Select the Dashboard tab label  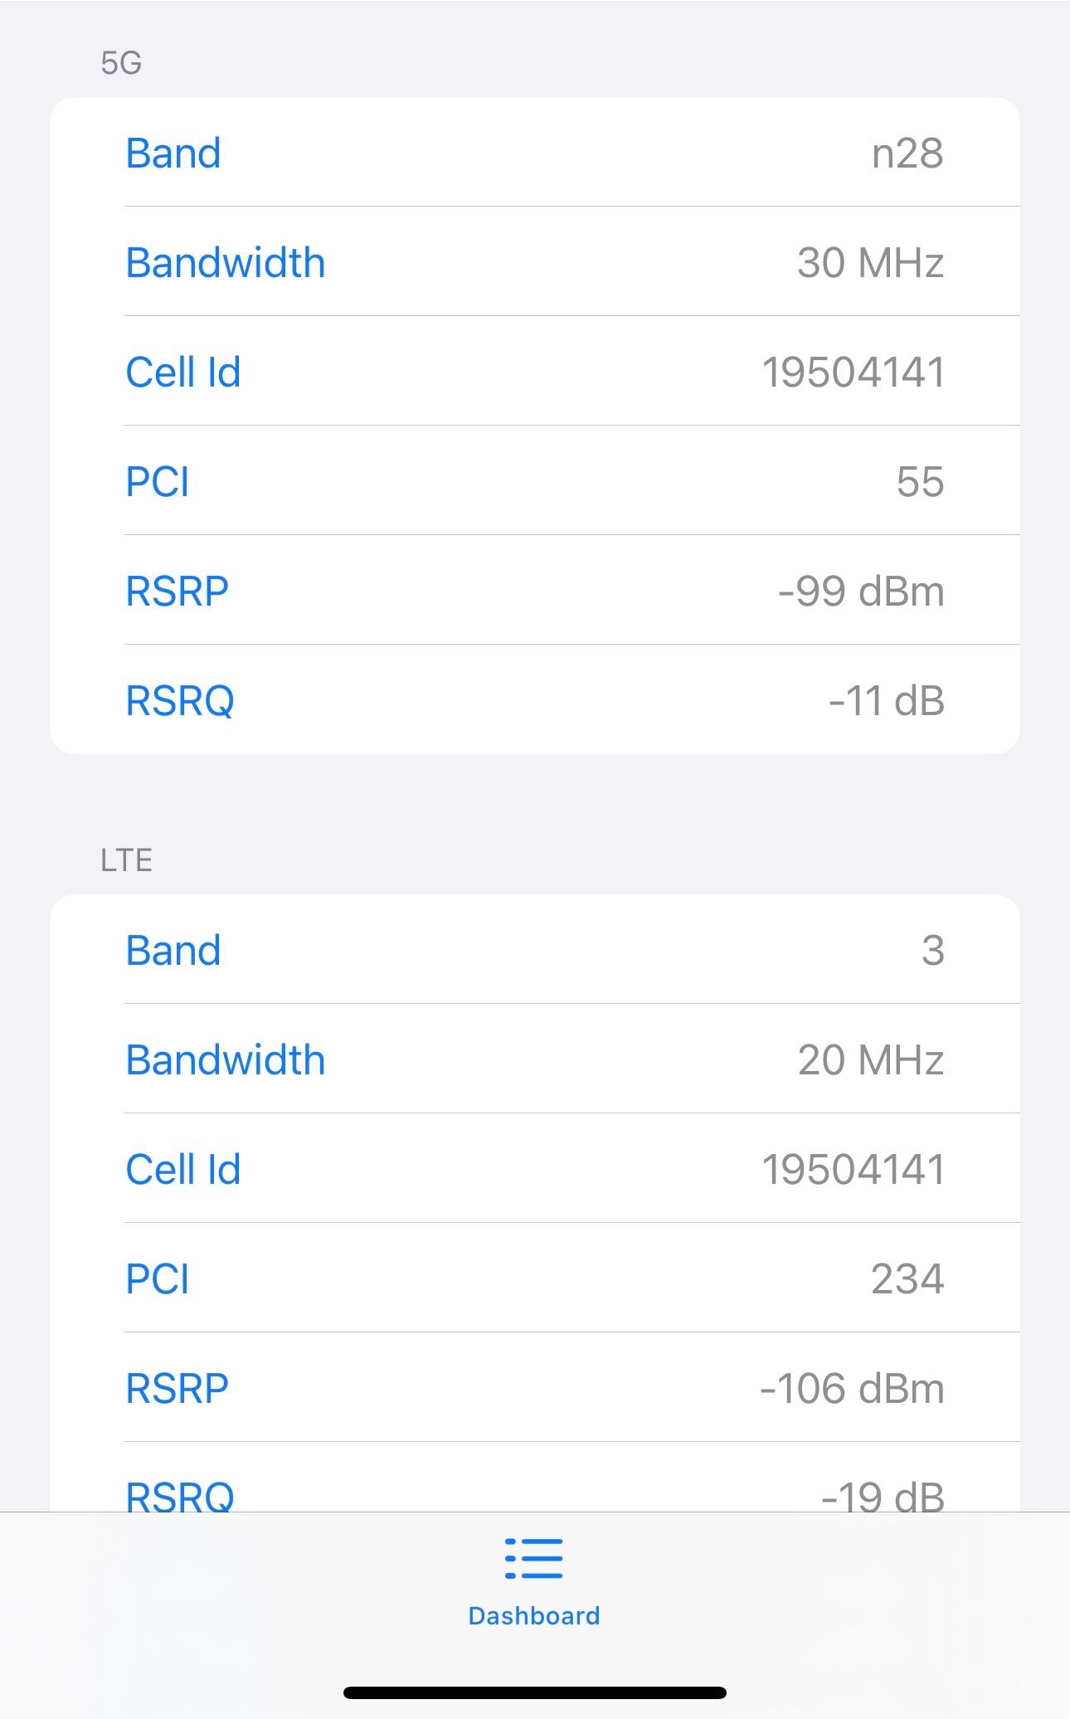[534, 1615]
